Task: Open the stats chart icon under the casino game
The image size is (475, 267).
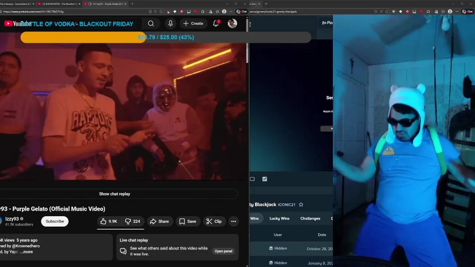Action: click(x=265, y=179)
